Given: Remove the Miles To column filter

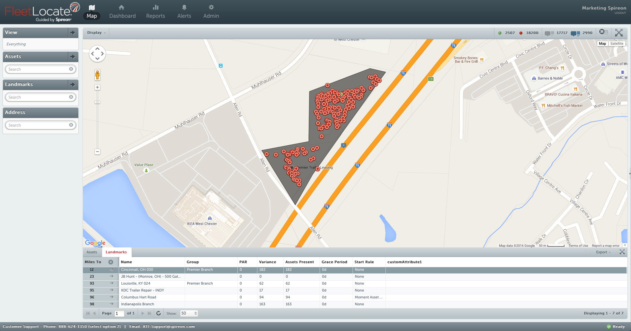Looking at the screenshot, I should point(111,262).
